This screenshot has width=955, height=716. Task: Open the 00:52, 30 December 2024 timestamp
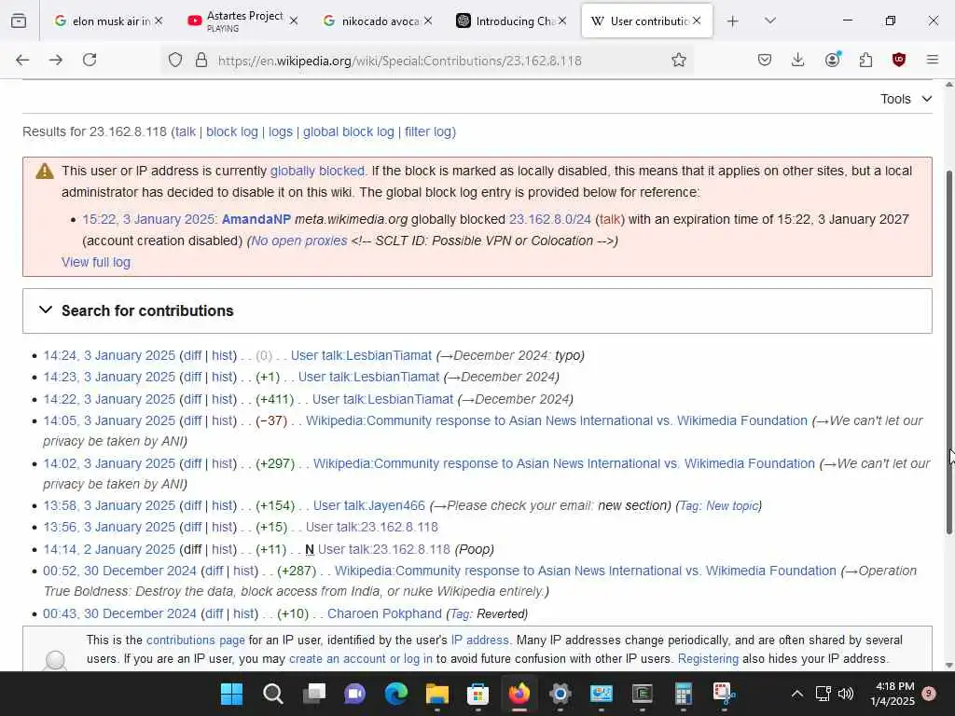click(x=119, y=571)
